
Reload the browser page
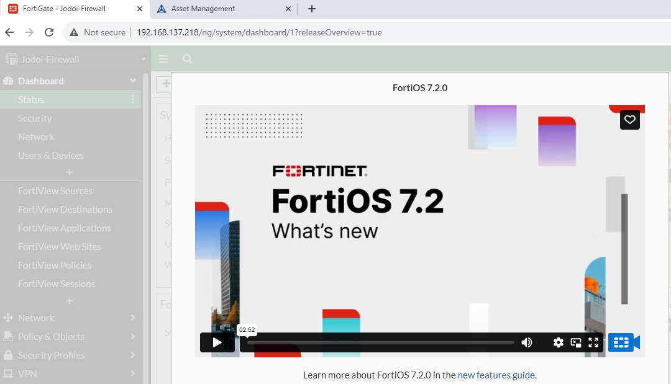pos(49,32)
